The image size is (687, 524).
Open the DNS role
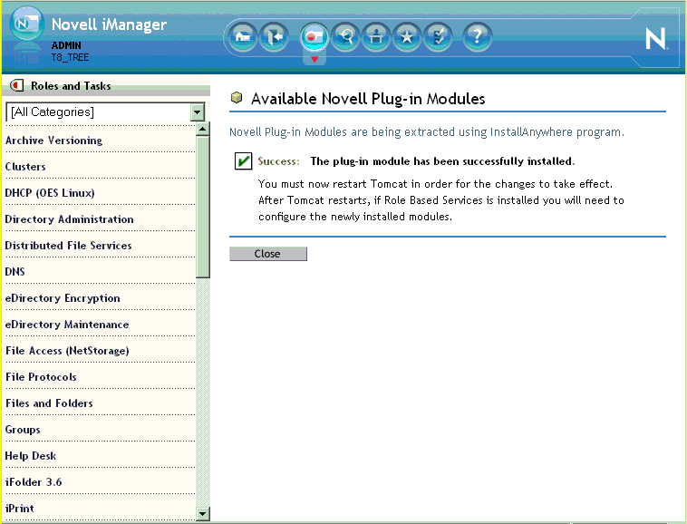click(x=15, y=272)
